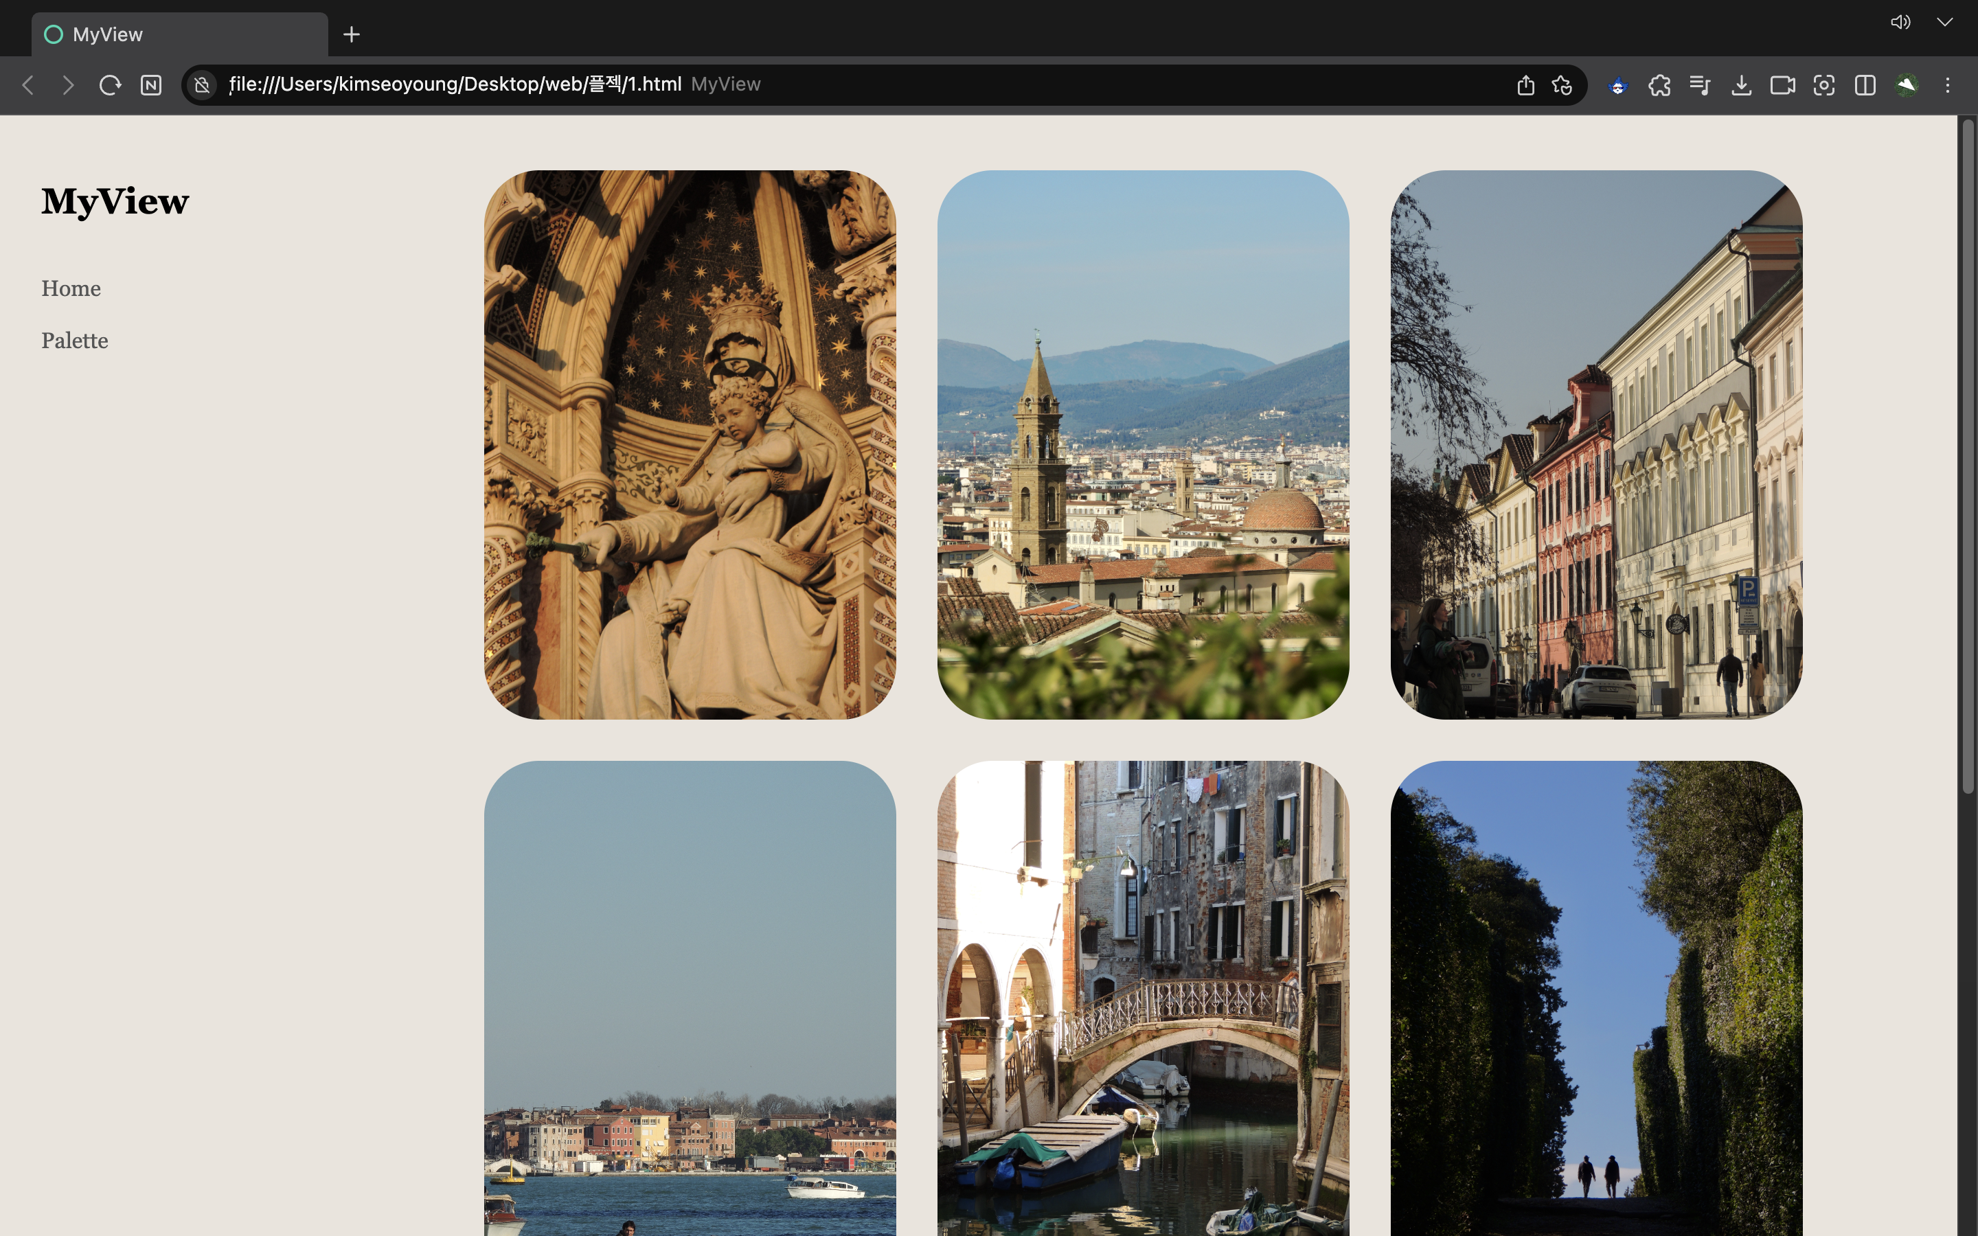Open the Florence bell tower cityscape photo
1978x1236 pixels.
click(x=1143, y=445)
